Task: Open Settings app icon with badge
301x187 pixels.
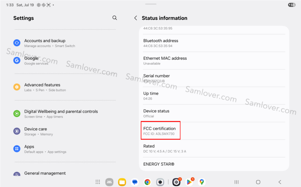Action: coord(177,182)
